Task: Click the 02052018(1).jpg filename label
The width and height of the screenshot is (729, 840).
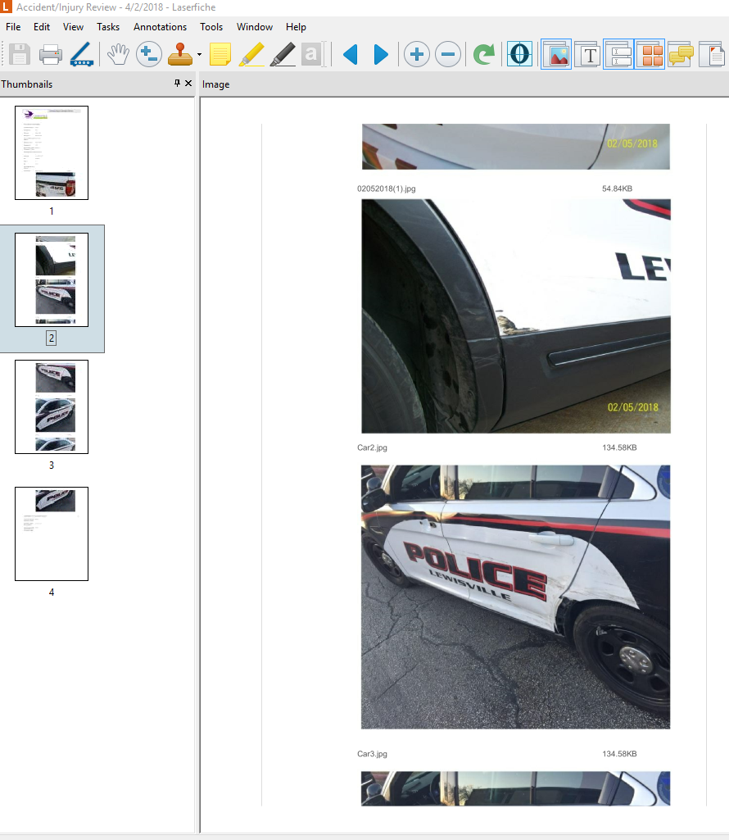Action: coord(386,188)
